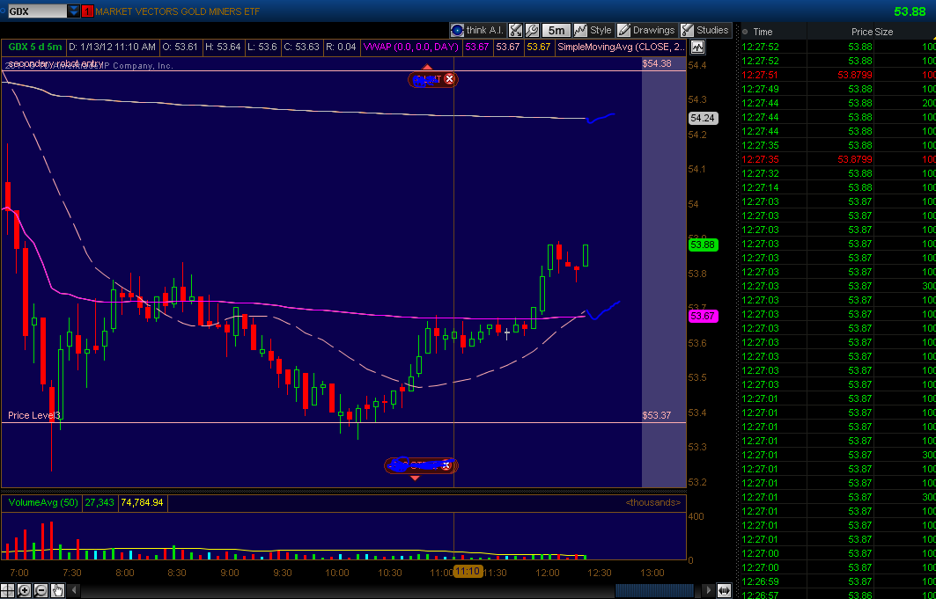This screenshot has height=599, width=936.
Task: Open the GDX symbol dropdown arrow
Action: coord(73,11)
